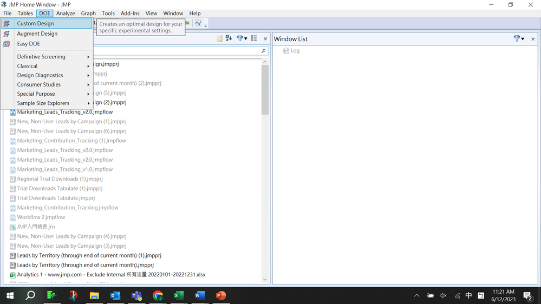Click the open folder icon in the recent files panel
Viewport: 541px width, 304px height.
pyautogui.click(x=219, y=38)
